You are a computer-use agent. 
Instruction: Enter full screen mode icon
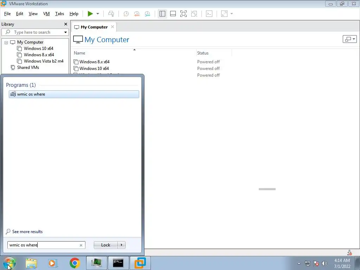click(x=184, y=14)
